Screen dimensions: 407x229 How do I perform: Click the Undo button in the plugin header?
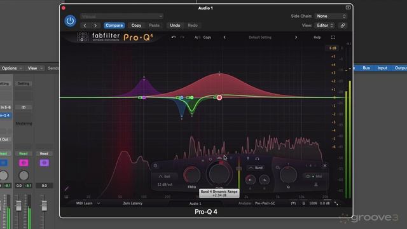click(x=175, y=25)
